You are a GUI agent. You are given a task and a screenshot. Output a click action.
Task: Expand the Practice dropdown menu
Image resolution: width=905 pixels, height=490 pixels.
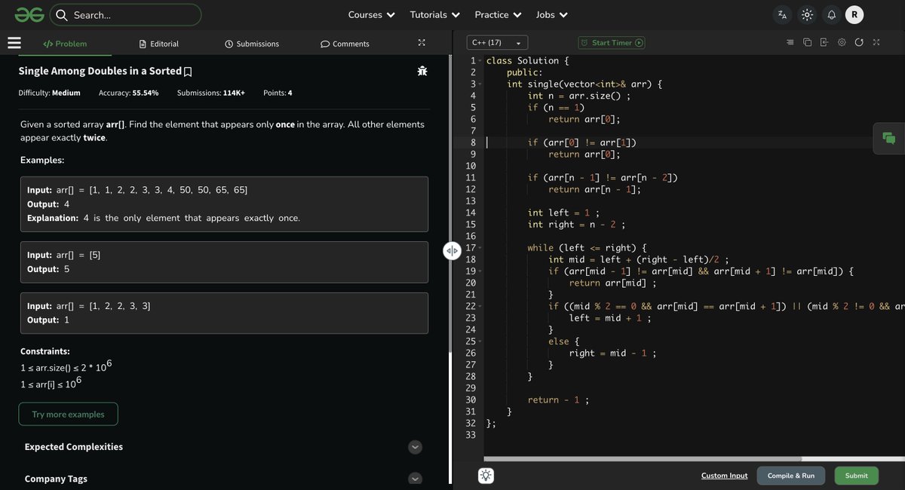(498, 14)
